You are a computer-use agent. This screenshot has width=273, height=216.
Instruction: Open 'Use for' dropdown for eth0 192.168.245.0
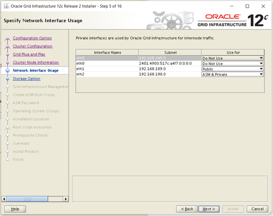click(x=261, y=58)
